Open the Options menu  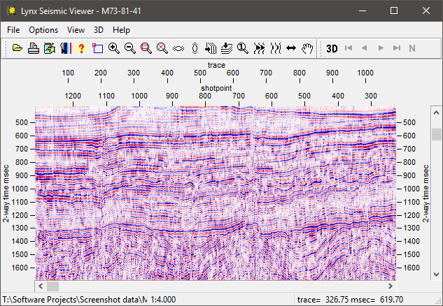pos(43,30)
